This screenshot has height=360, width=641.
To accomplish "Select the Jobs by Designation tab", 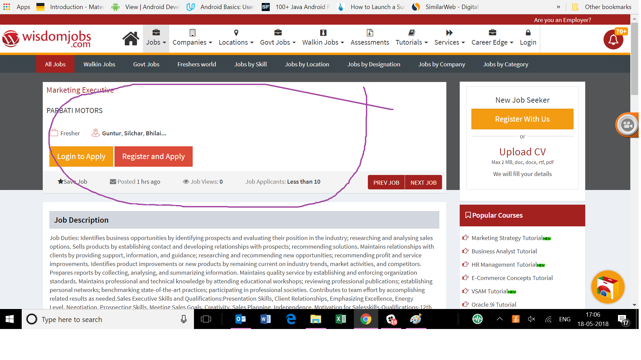I will click(374, 64).
